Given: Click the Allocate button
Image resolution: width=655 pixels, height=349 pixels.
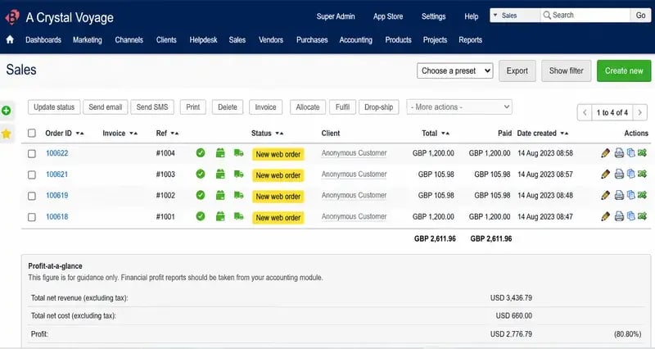Looking at the screenshot, I should (308, 107).
